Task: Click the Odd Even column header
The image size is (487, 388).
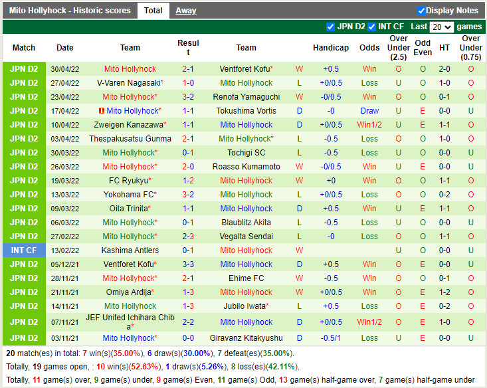Action: [423, 48]
